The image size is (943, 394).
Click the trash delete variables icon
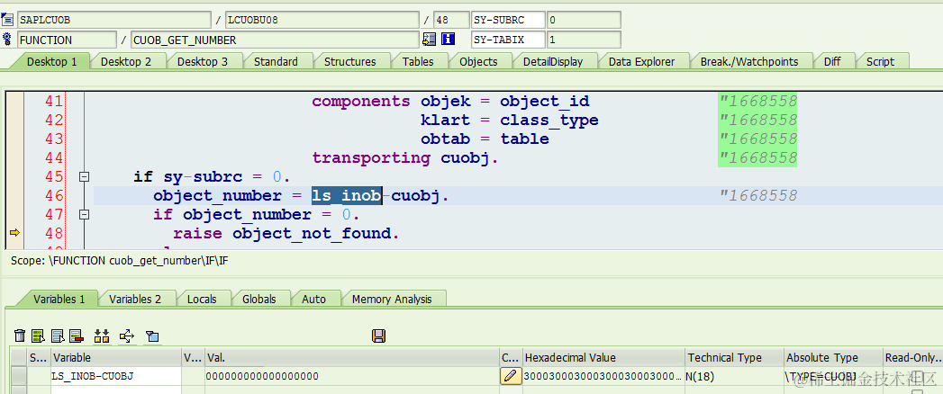pyautogui.click(x=20, y=336)
